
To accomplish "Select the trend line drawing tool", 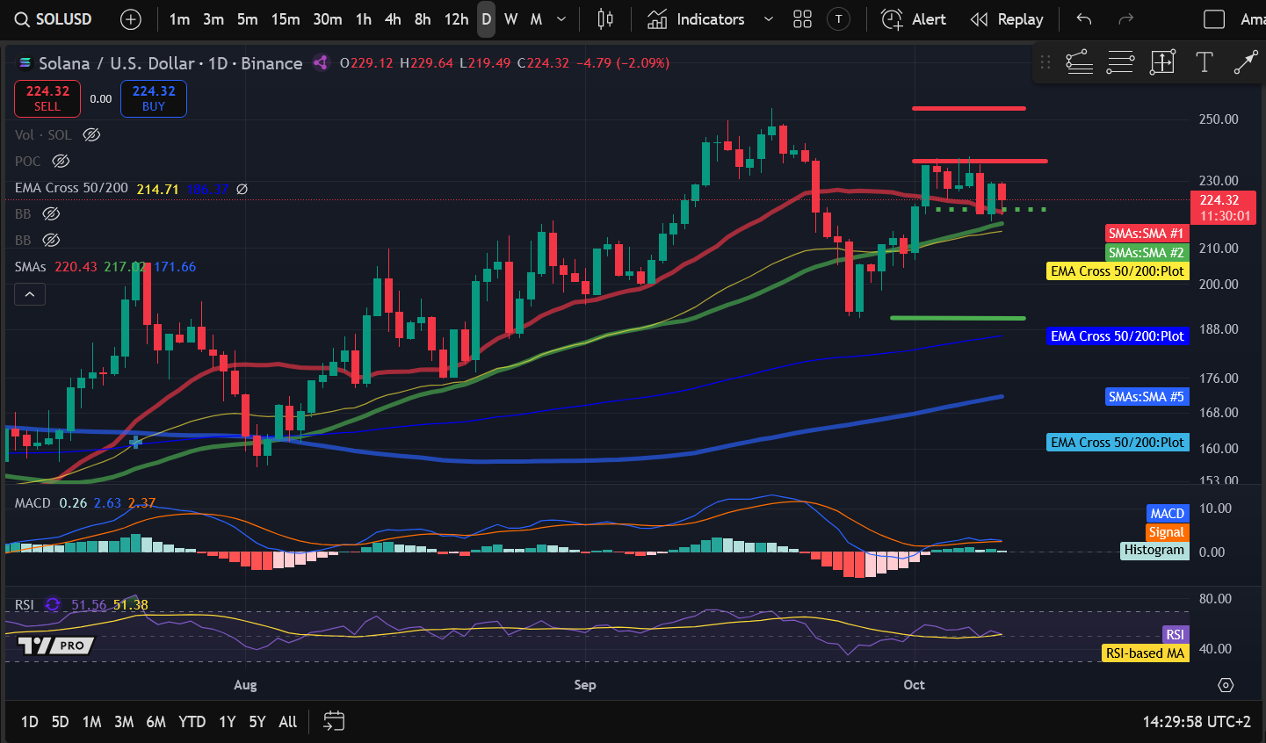I will (x=1079, y=62).
